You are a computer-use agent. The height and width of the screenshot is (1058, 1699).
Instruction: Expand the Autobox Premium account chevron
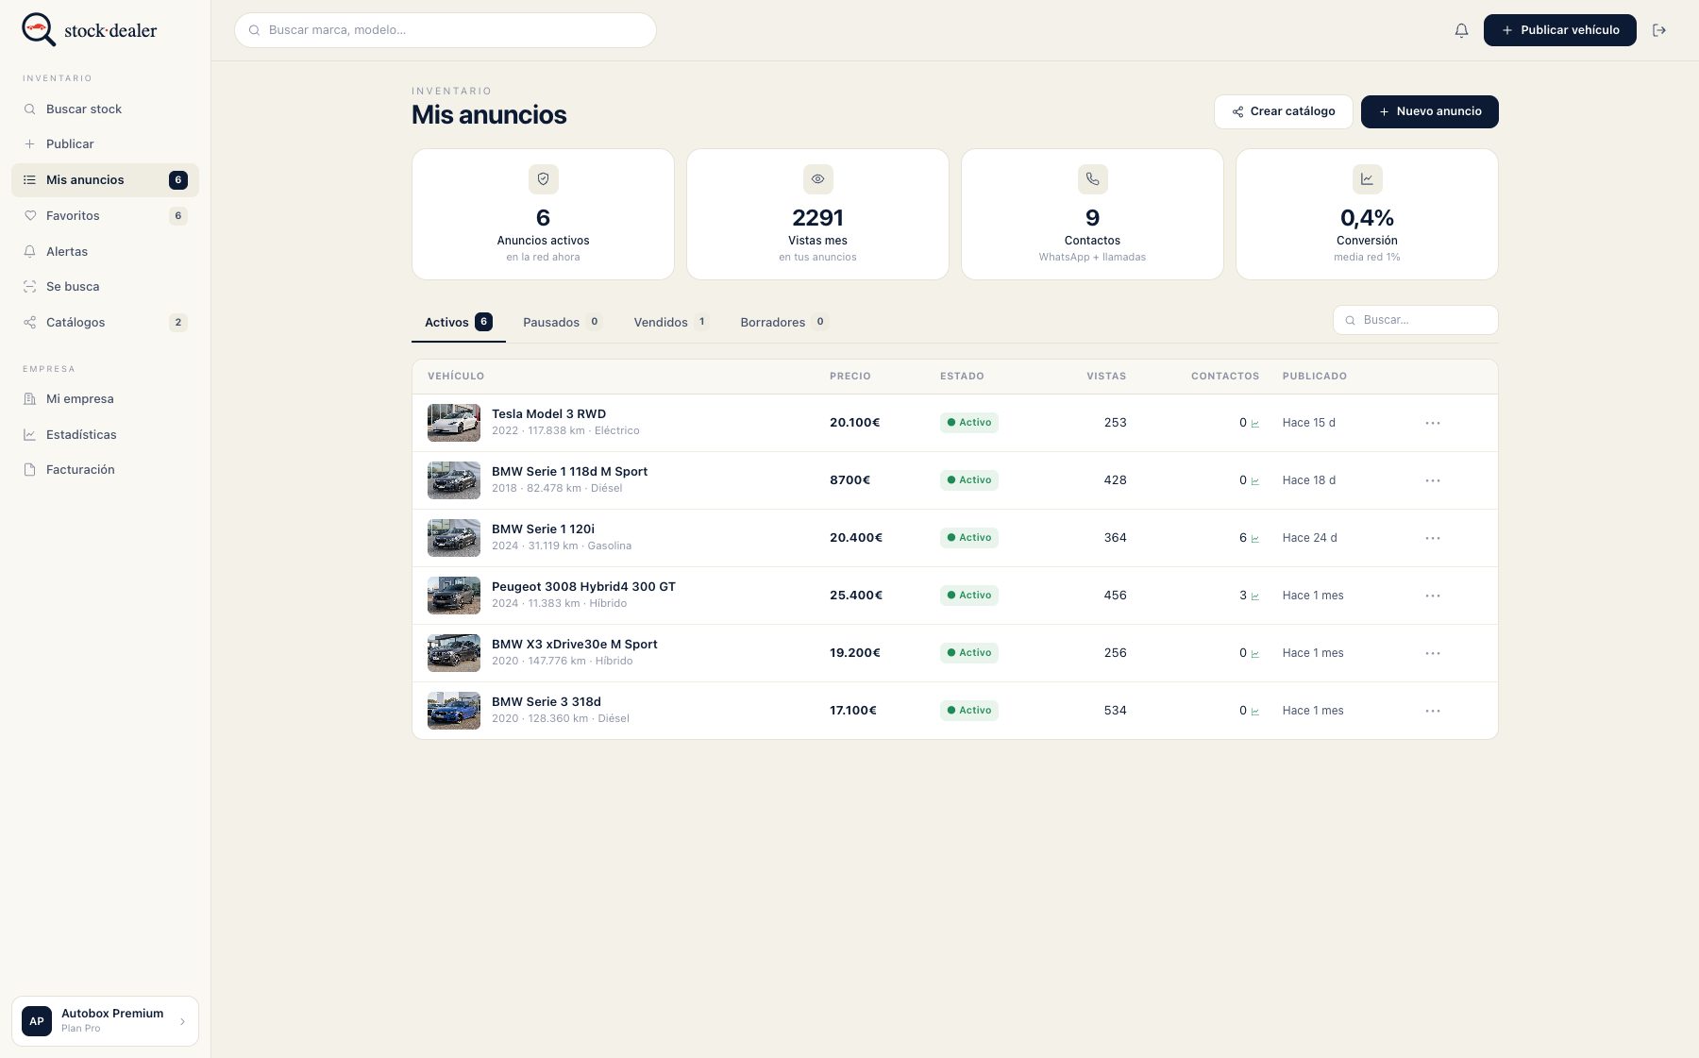coord(182,1021)
